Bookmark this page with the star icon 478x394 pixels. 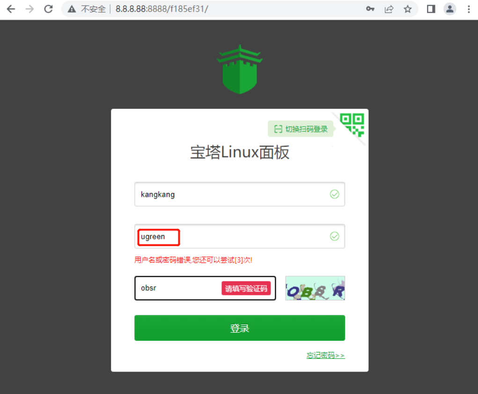coord(408,9)
